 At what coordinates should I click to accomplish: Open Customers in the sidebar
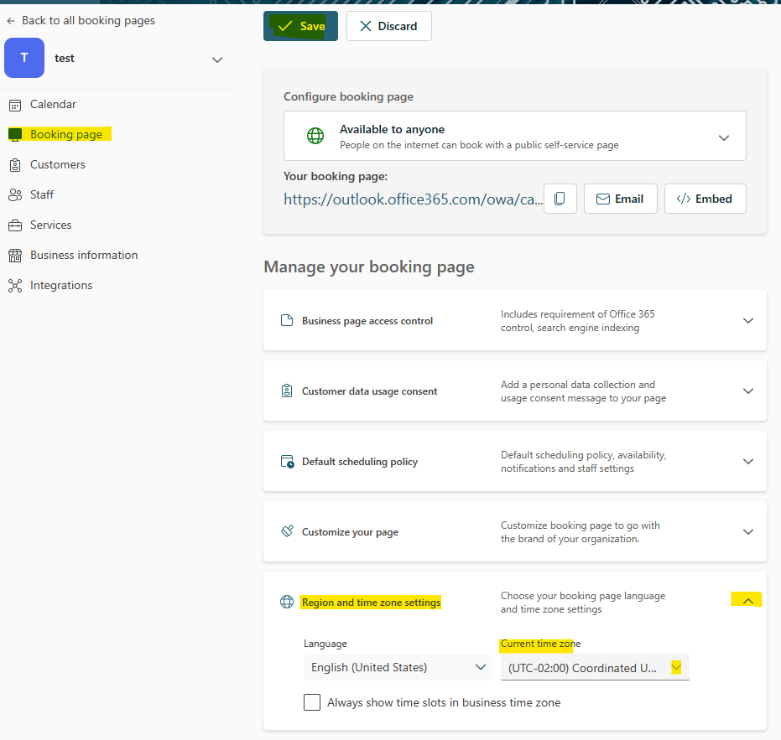(x=57, y=165)
